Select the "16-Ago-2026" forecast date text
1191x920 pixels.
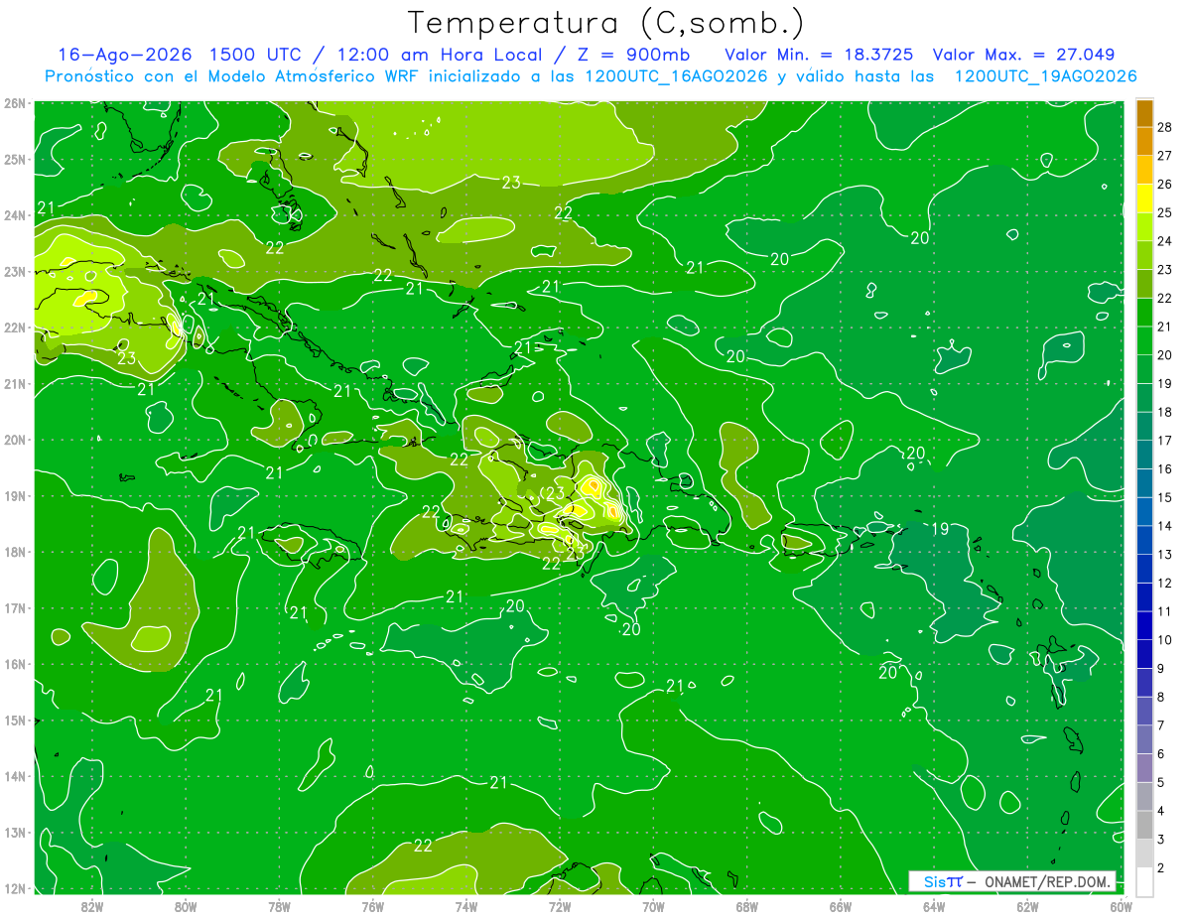[x=124, y=55]
